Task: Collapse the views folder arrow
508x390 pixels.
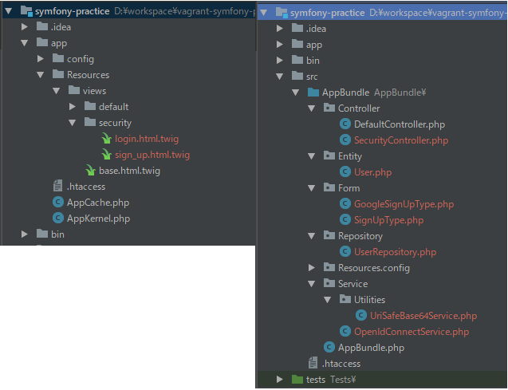Action: click(x=56, y=91)
